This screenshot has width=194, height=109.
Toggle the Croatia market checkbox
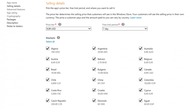(x=94, y=90)
